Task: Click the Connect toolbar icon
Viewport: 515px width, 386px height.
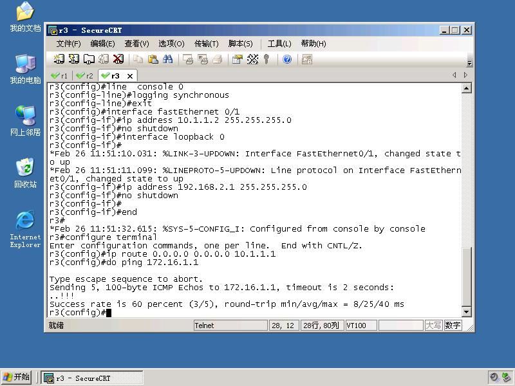Action: (59, 59)
